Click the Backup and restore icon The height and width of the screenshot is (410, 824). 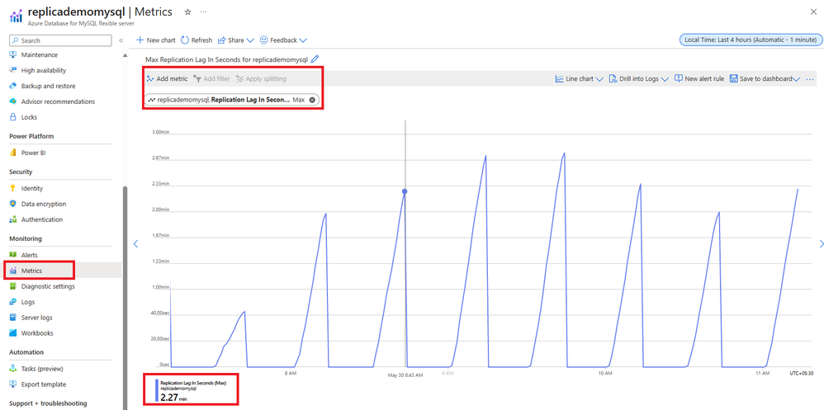[x=13, y=86]
